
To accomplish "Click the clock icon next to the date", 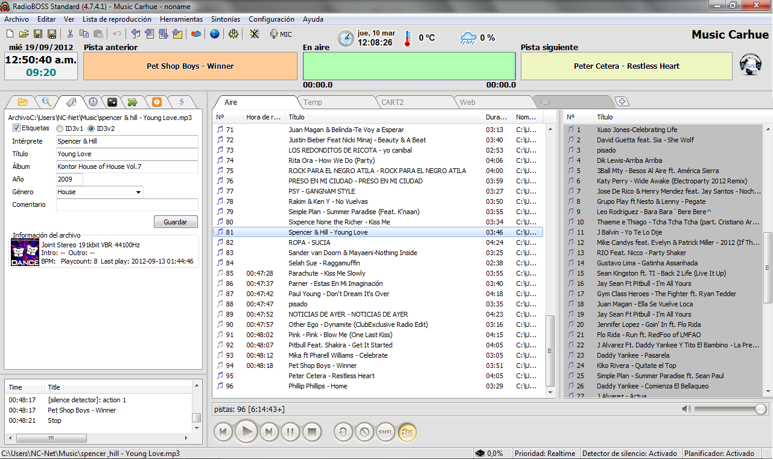I will pos(346,38).
